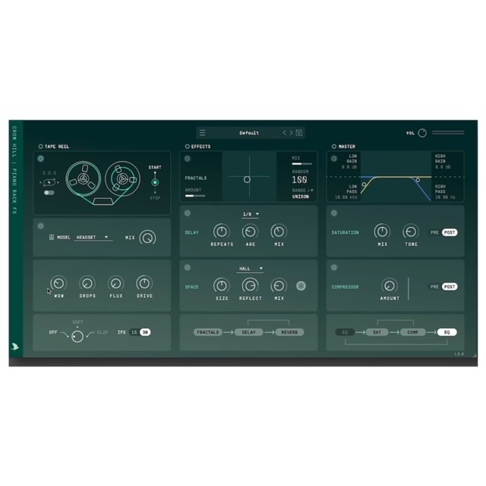Click the VOL knob
This screenshot has height=486, width=486.
coord(422,133)
